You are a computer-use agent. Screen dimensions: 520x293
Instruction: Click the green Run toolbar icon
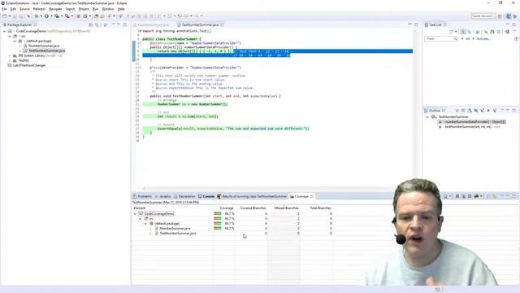pyautogui.click(x=46, y=16)
